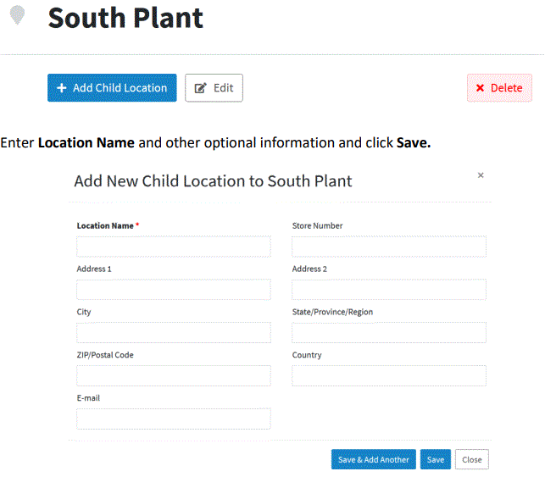Focus the Country input field
Image resolution: width=545 pixels, height=477 pixels.
pos(389,376)
